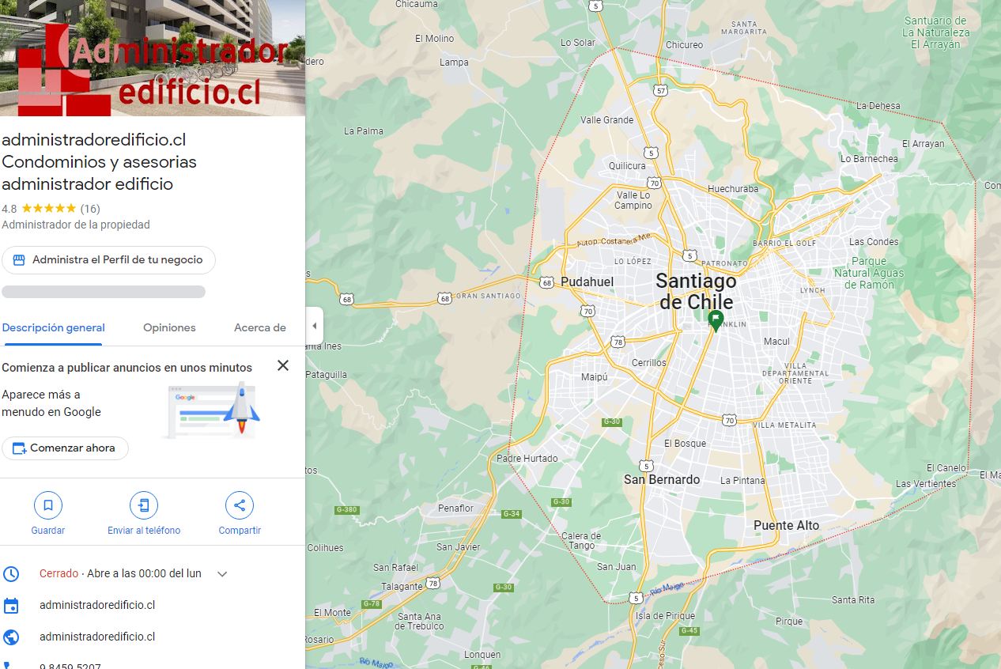Open the administradoredificio.cl website link
Image resolution: width=1001 pixels, height=669 pixels.
[97, 637]
